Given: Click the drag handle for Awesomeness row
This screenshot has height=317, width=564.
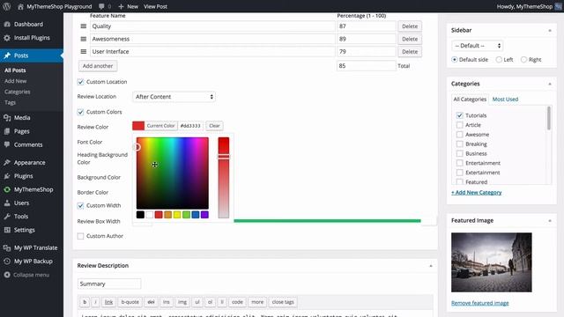Looking at the screenshot, I should 84,39.
